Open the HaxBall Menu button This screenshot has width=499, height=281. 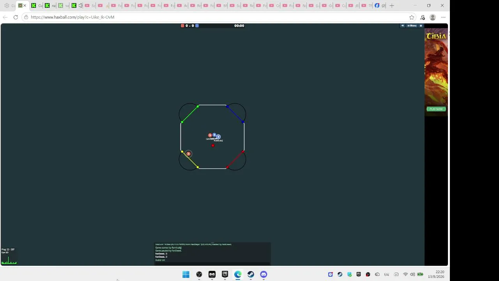tap(412, 26)
